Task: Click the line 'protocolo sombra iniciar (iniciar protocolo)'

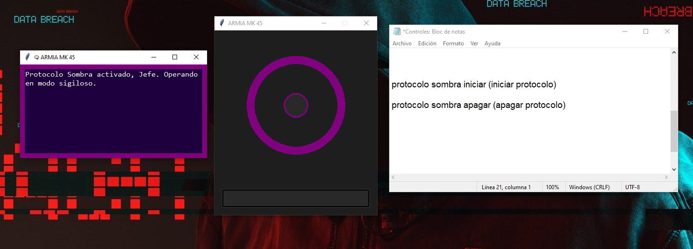Action: [474, 85]
